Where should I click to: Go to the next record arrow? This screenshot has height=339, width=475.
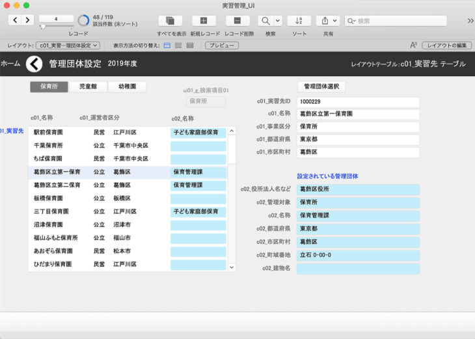(27, 20)
